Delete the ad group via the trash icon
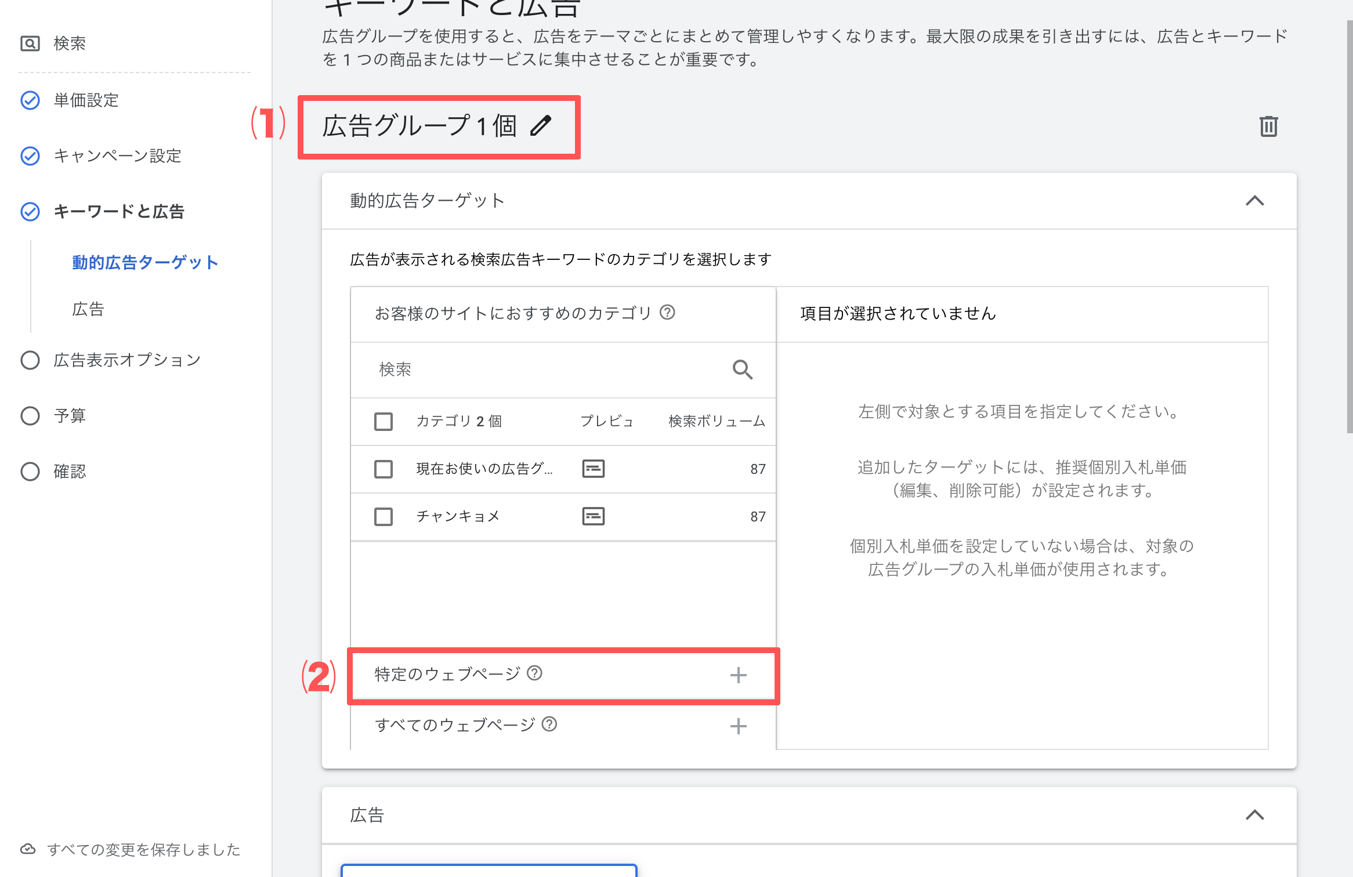 (1268, 126)
